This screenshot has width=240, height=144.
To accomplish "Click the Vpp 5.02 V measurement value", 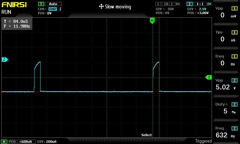I will point(223,87).
